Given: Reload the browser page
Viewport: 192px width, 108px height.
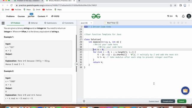Looking at the screenshot, I should (x=11, y=5).
